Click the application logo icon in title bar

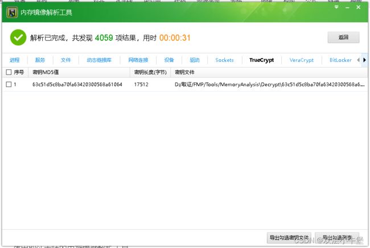pyautogui.click(x=12, y=13)
